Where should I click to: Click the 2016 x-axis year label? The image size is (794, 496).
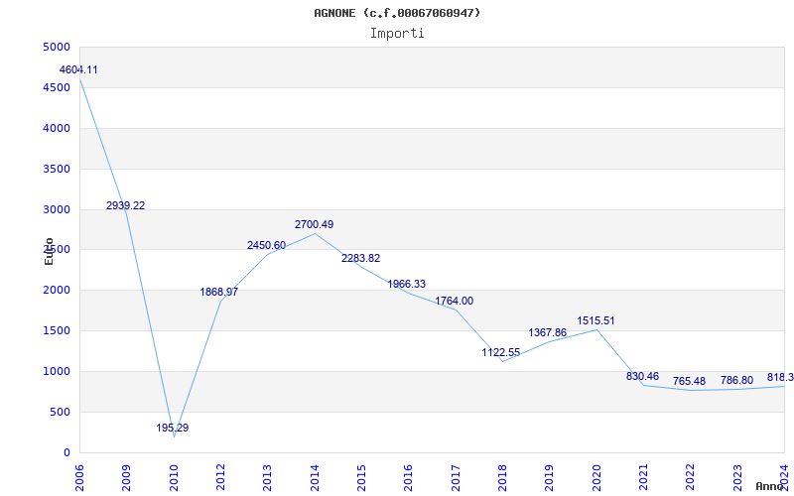coord(408,477)
